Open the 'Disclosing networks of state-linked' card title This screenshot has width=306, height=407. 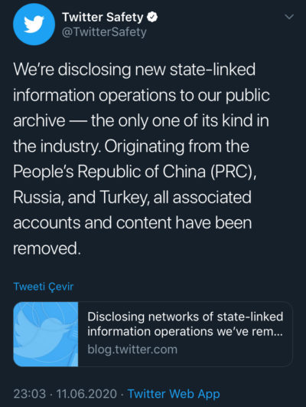pyautogui.click(x=185, y=317)
